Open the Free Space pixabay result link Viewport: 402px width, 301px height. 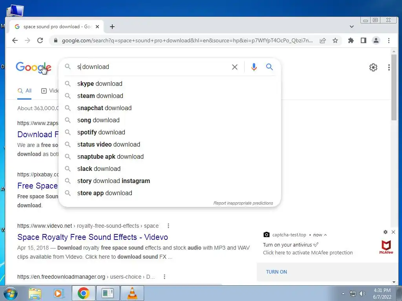coord(38,186)
